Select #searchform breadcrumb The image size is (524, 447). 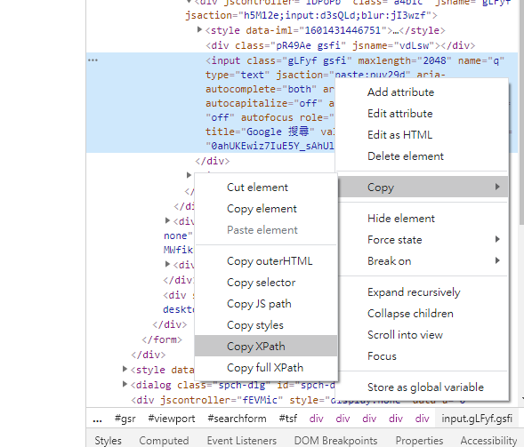click(237, 419)
